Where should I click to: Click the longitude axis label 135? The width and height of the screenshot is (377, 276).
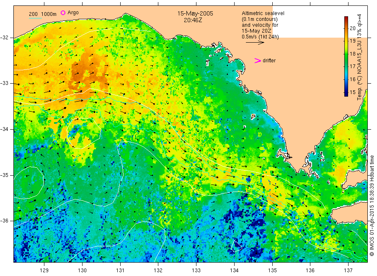(x=272, y=271)
